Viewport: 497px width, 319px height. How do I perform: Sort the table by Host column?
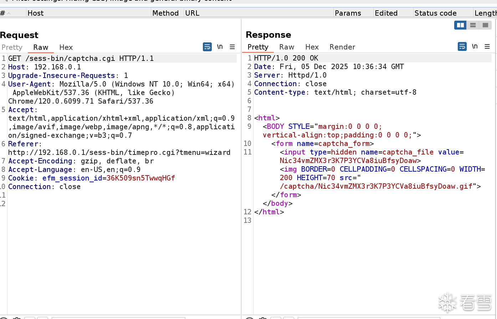click(x=36, y=13)
